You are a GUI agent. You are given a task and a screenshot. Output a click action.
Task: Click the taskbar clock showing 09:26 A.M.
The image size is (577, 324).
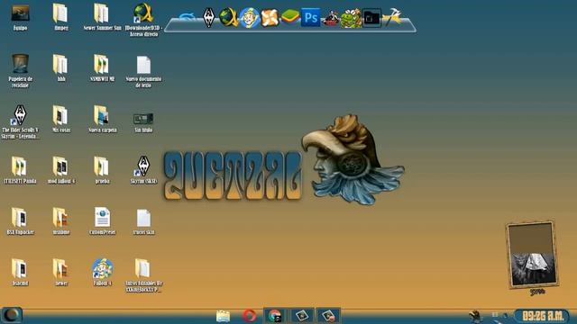(542, 316)
